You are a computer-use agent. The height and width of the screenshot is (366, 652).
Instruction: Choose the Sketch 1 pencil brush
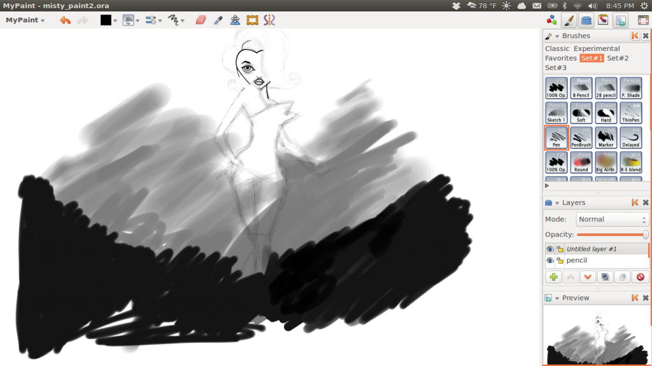(556, 113)
